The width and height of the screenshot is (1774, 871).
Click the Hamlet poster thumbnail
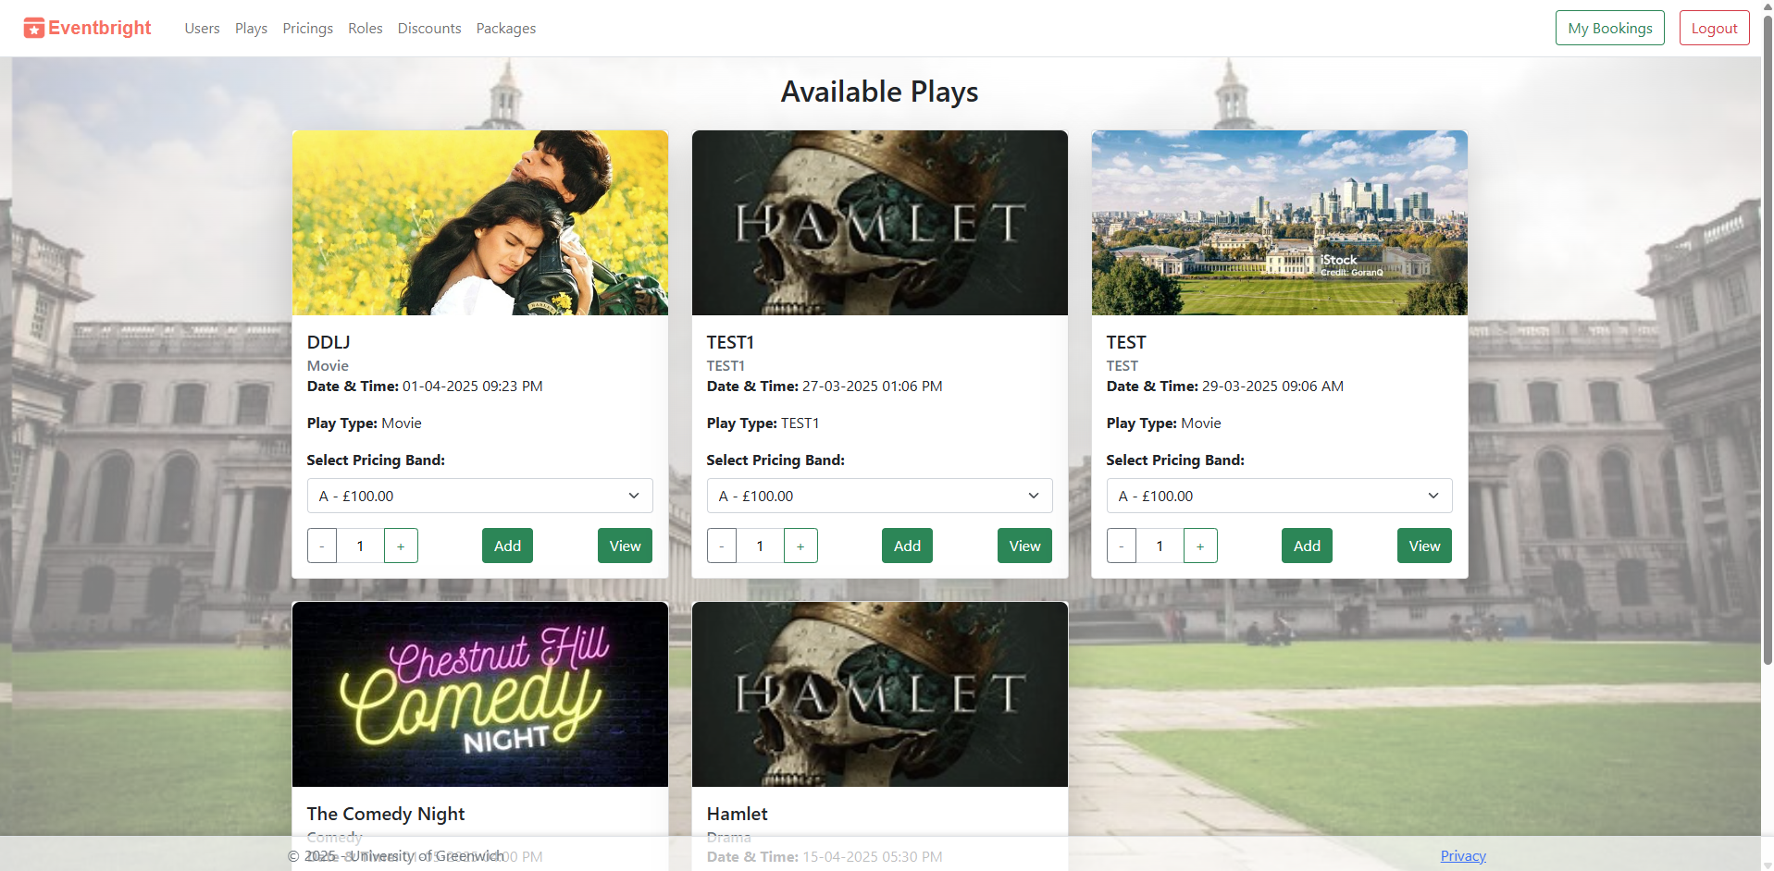pos(878,693)
